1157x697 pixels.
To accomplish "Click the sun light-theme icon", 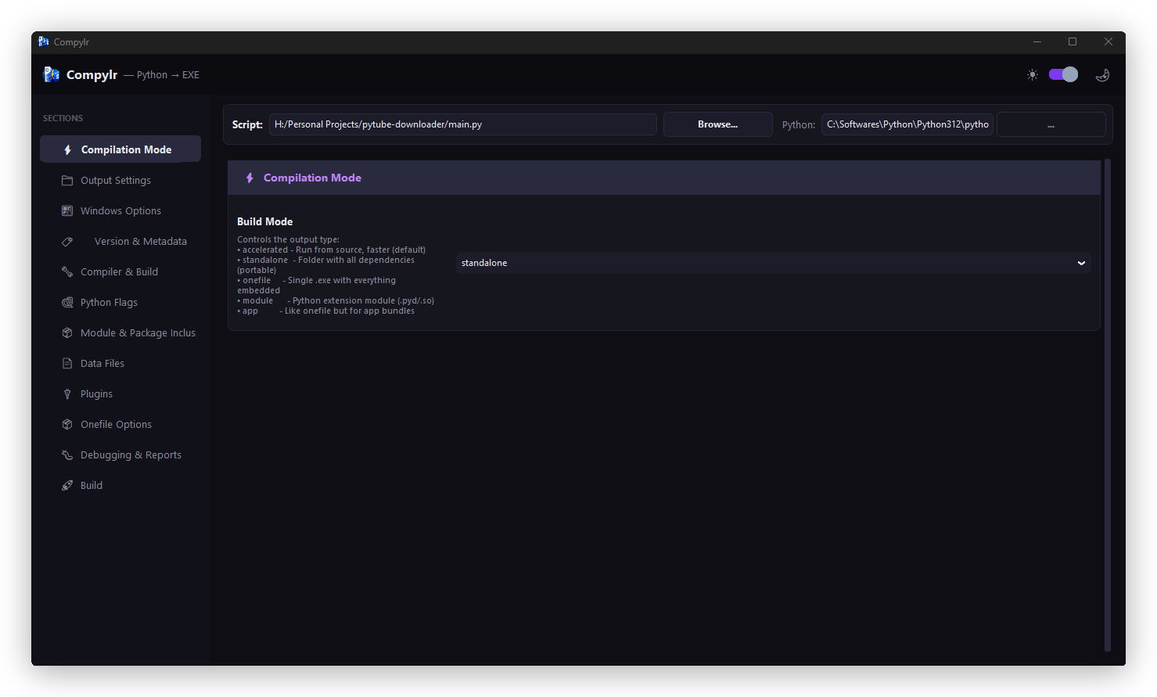I will tap(1033, 75).
